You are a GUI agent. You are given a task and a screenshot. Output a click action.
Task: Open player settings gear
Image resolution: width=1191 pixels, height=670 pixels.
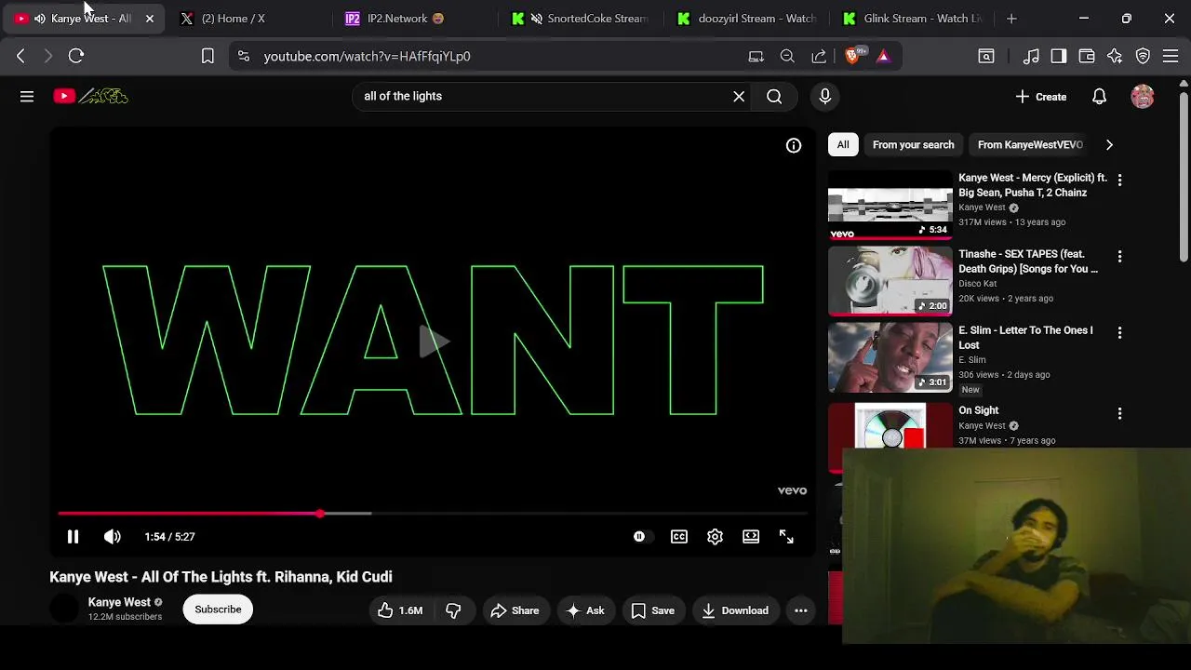(x=715, y=536)
